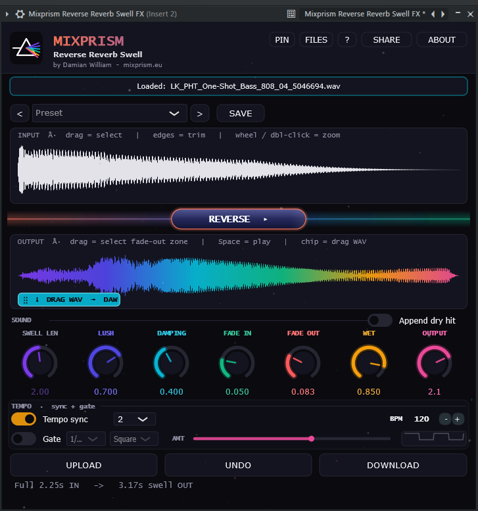Click the Loaded file name bar

(239, 86)
